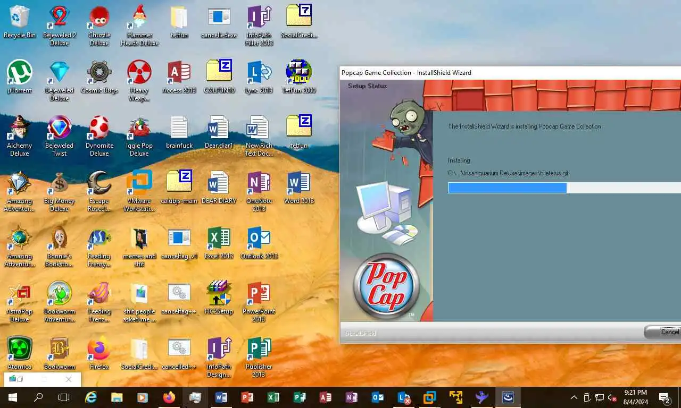The image size is (681, 408).
Task: Open the taskbar clock showing 9:21 PM
Action: point(636,397)
